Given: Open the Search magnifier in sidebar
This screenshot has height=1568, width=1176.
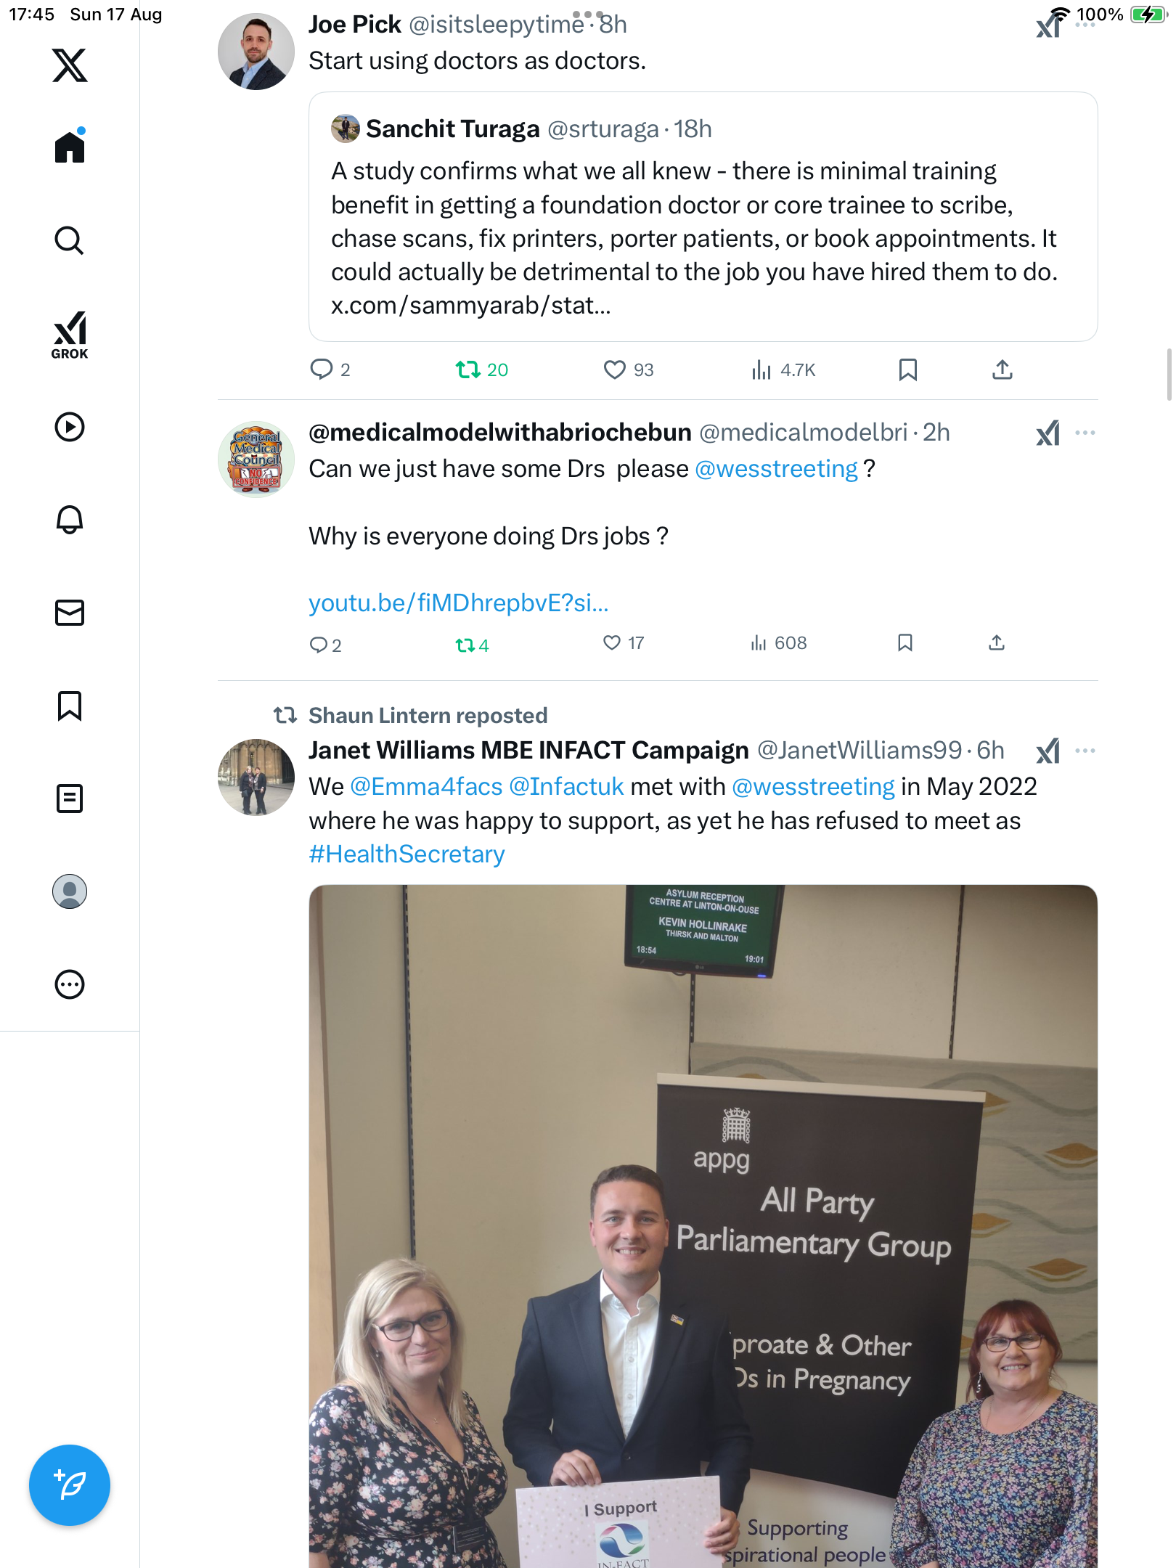Looking at the screenshot, I should [x=70, y=240].
